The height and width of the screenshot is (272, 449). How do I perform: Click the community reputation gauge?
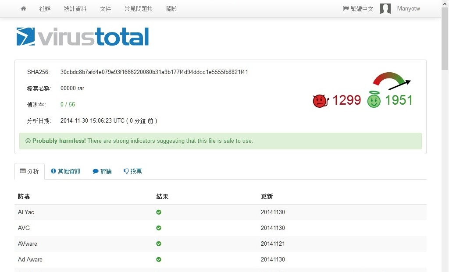[392, 81]
